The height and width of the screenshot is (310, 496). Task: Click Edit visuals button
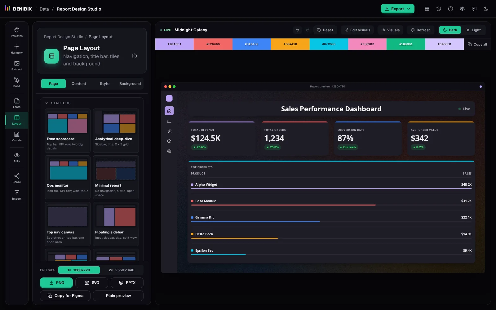[357, 30]
